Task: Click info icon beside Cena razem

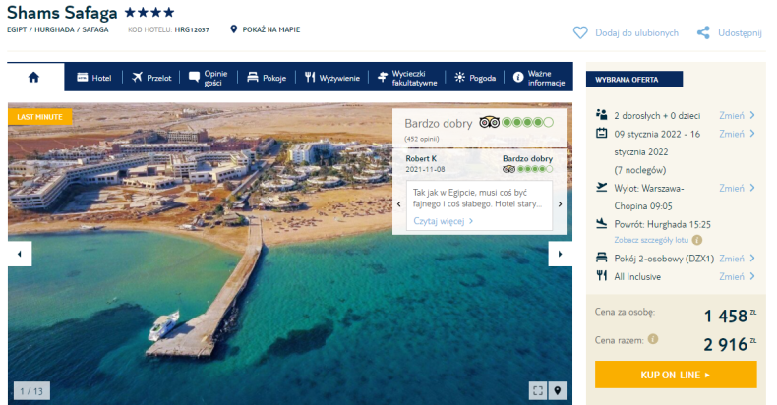Action: point(653,339)
